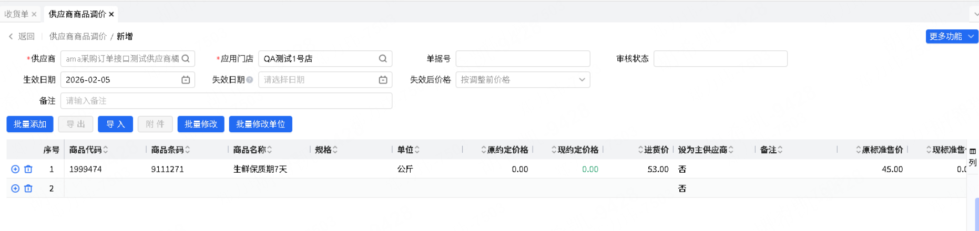Sort by the 商品代码 column
Screen dimensions: 979x231
tap(106, 150)
